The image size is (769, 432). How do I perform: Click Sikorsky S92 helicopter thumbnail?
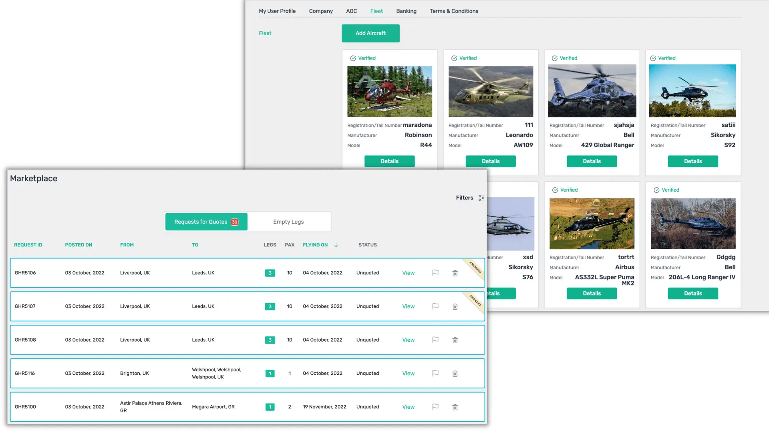click(x=692, y=91)
